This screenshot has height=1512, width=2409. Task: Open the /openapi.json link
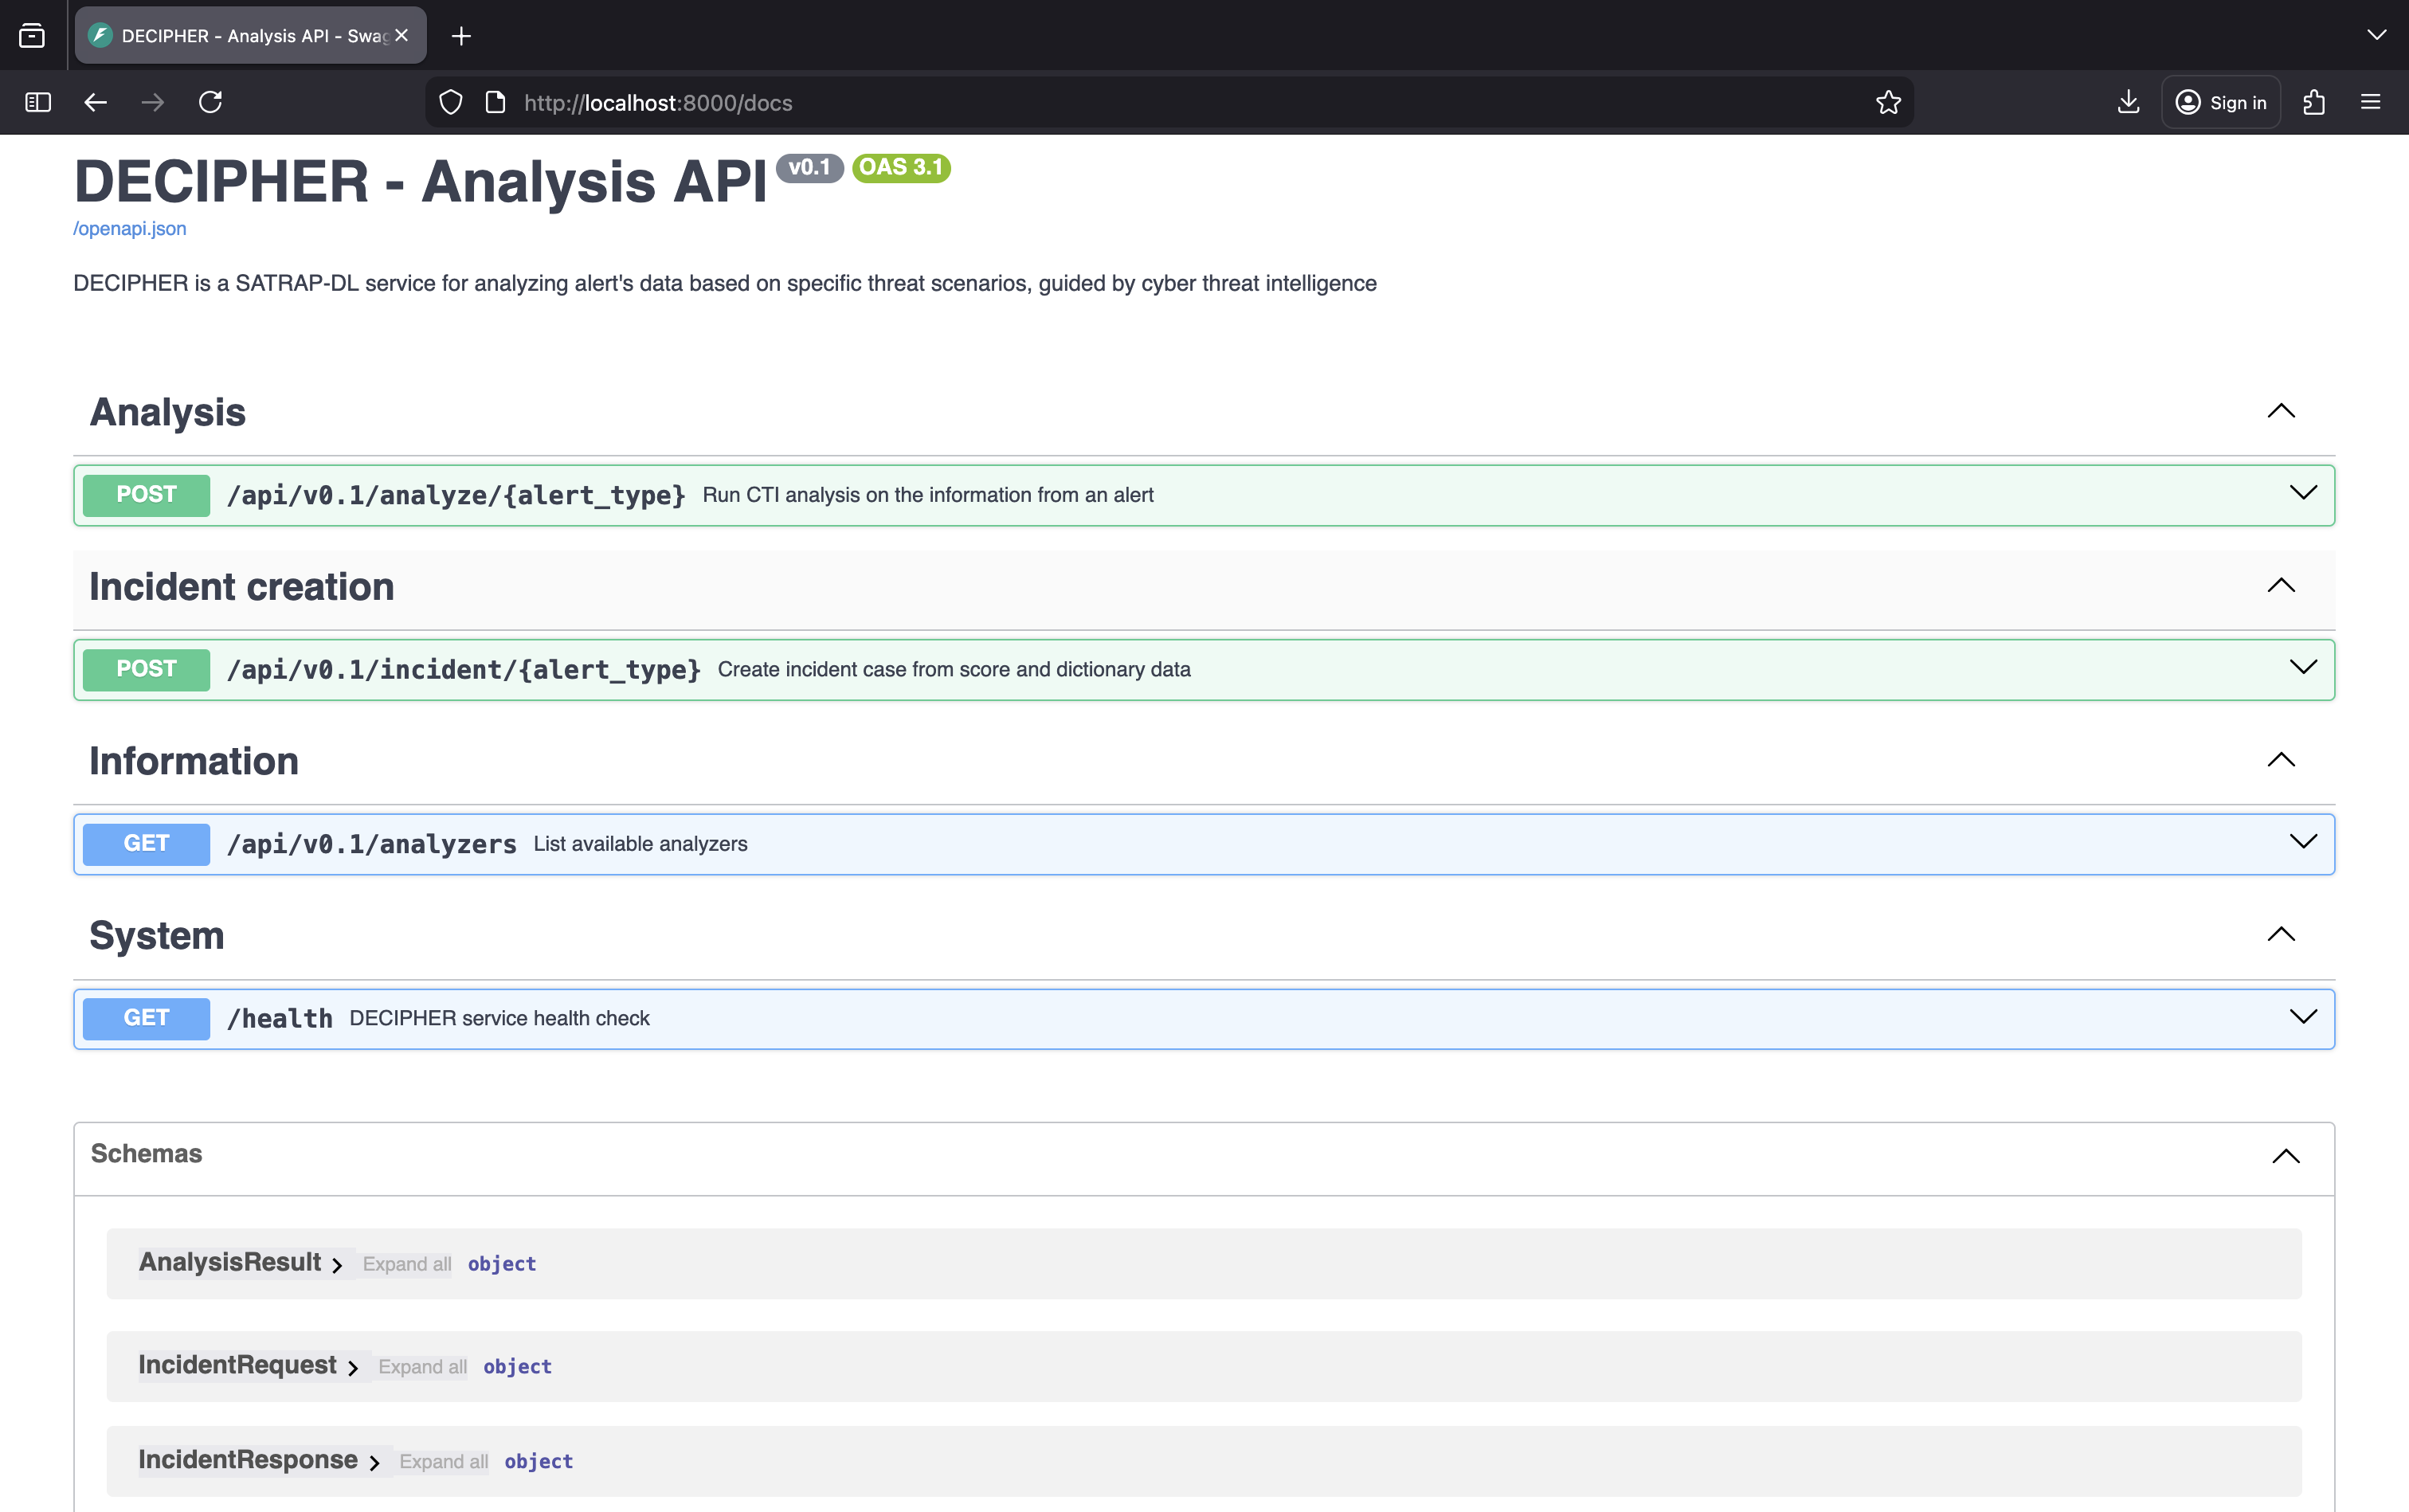click(x=128, y=228)
